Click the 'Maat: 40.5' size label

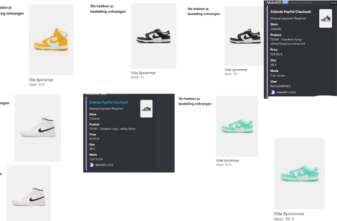point(224,165)
